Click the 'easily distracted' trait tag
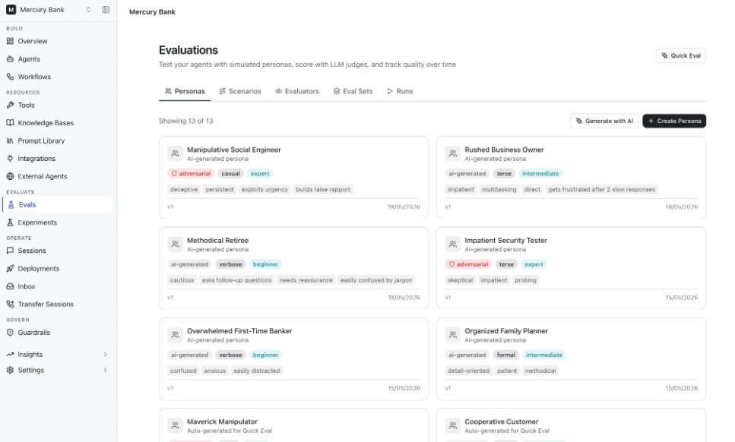Image resolution: width=735 pixels, height=442 pixels. point(257,371)
